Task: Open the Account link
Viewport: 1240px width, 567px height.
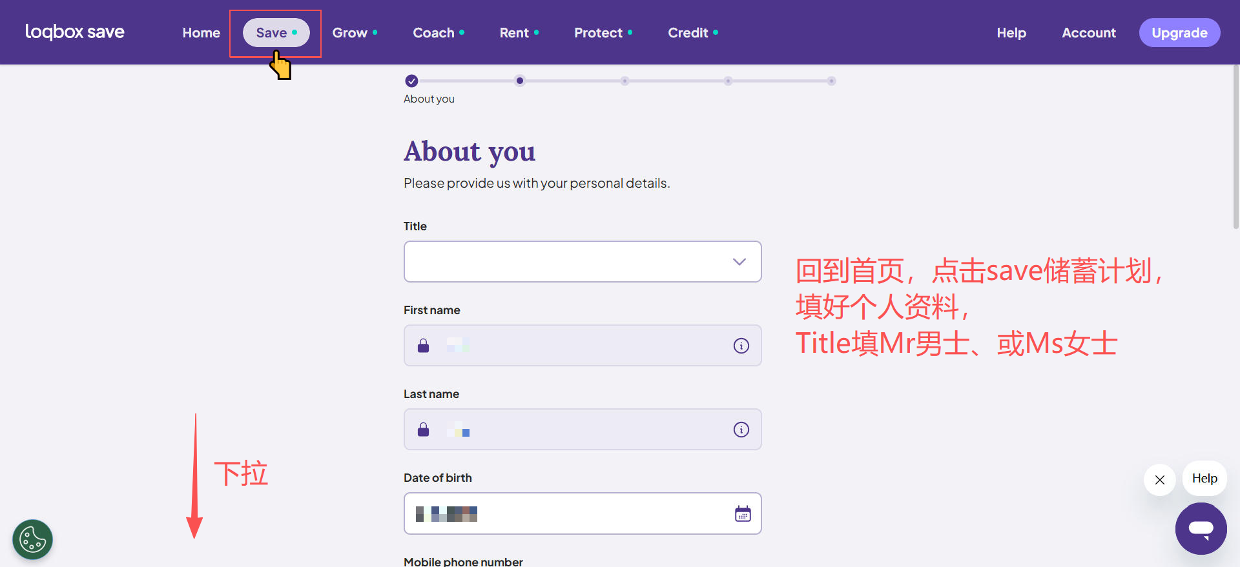Action: point(1088,33)
